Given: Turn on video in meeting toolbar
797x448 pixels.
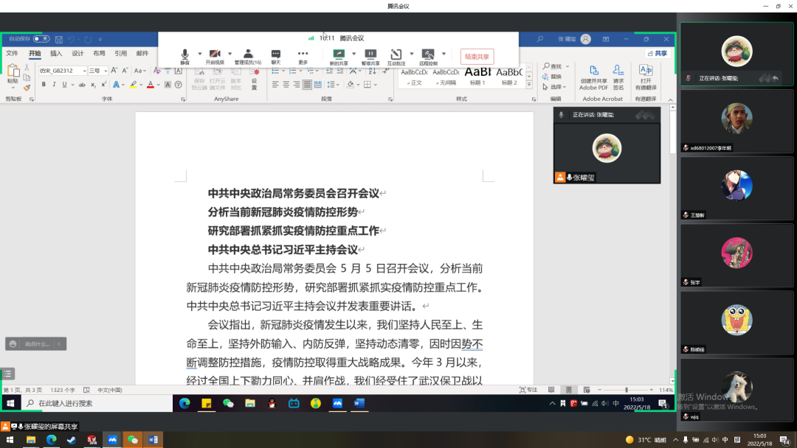Looking at the screenshot, I should tap(215, 56).
